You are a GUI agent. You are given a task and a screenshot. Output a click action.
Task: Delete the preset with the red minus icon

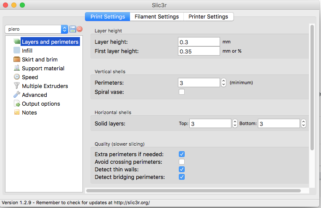tap(80, 29)
